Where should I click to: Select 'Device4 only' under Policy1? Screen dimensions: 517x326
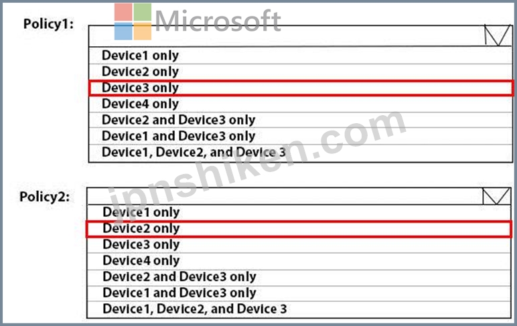coord(301,104)
